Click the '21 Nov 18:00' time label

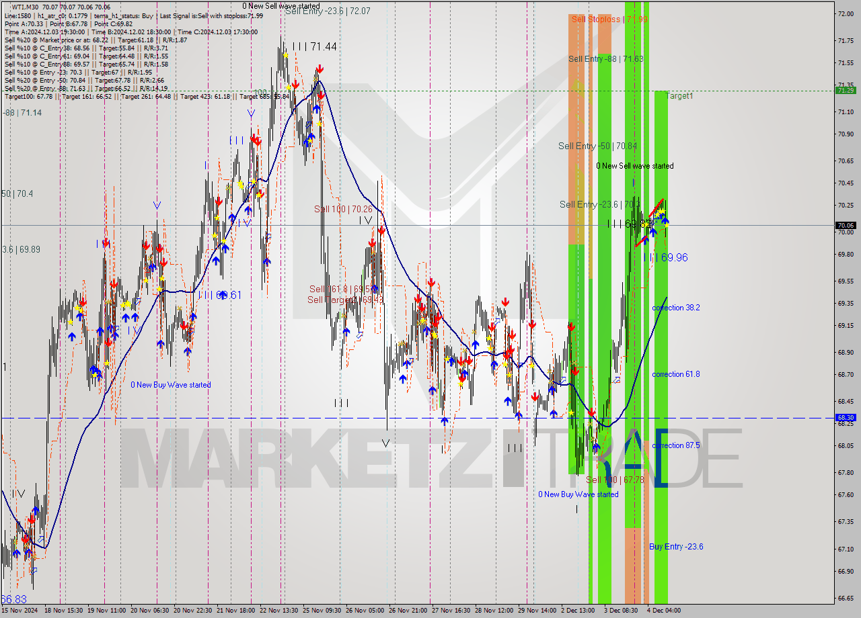(237, 611)
